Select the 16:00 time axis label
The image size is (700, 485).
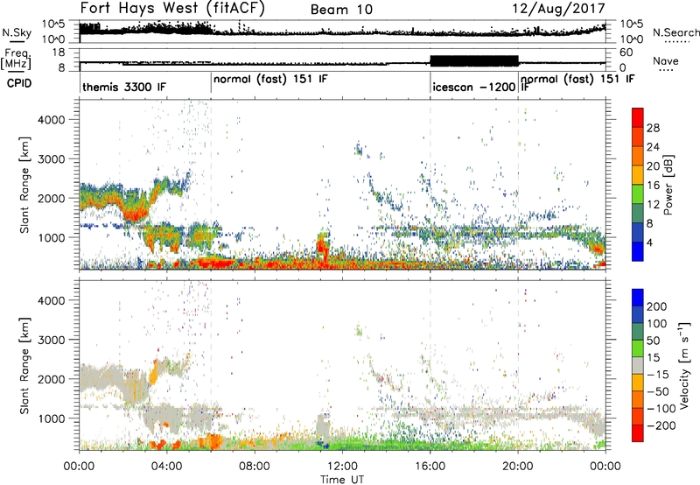click(x=430, y=467)
